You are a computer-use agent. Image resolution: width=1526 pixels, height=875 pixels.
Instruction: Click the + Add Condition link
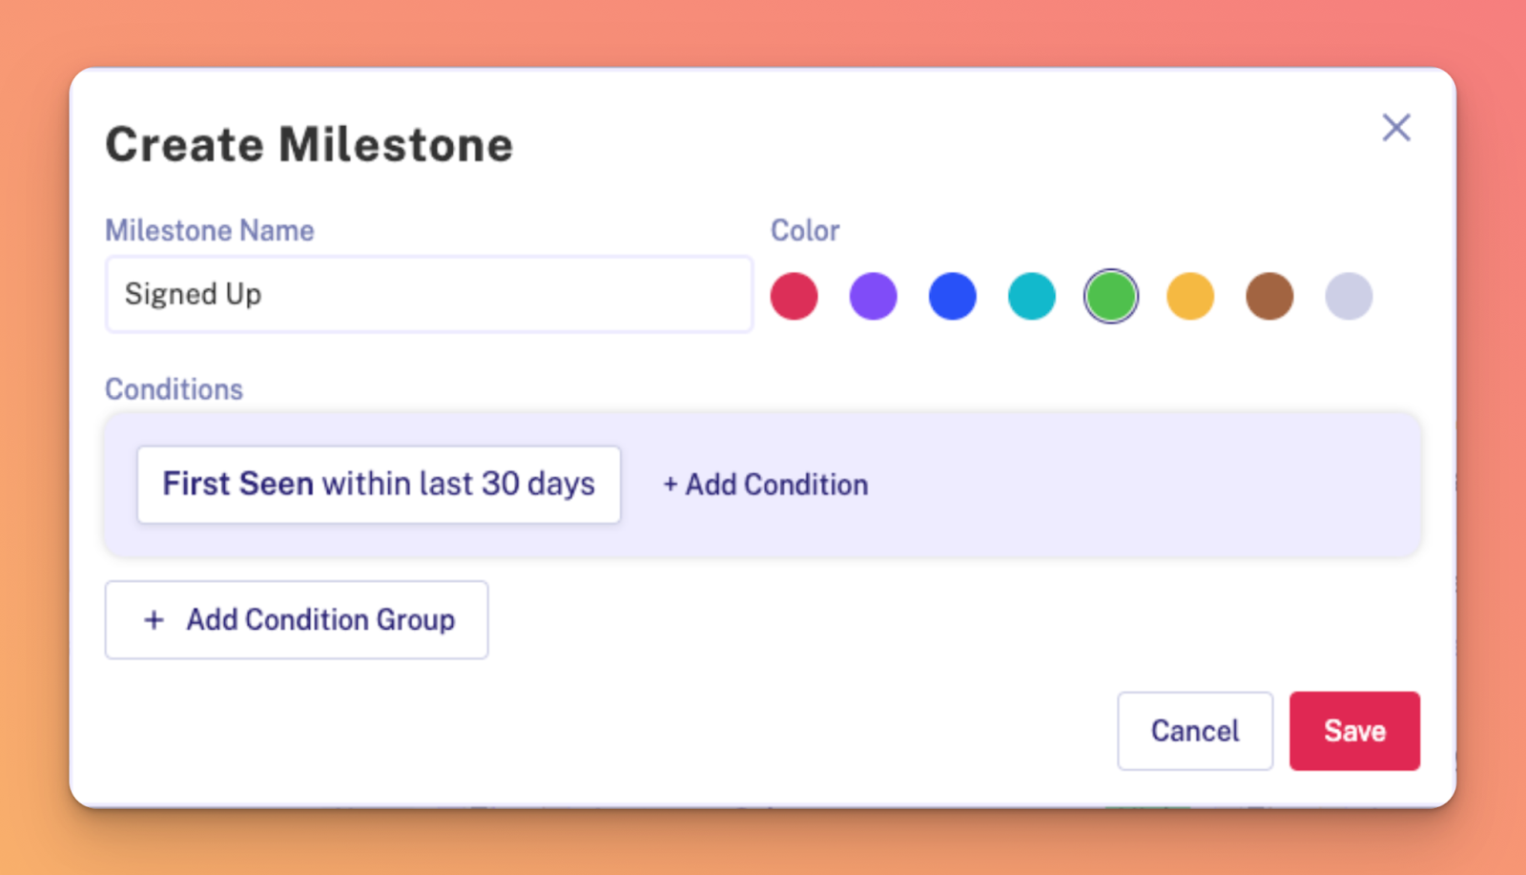point(766,485)
